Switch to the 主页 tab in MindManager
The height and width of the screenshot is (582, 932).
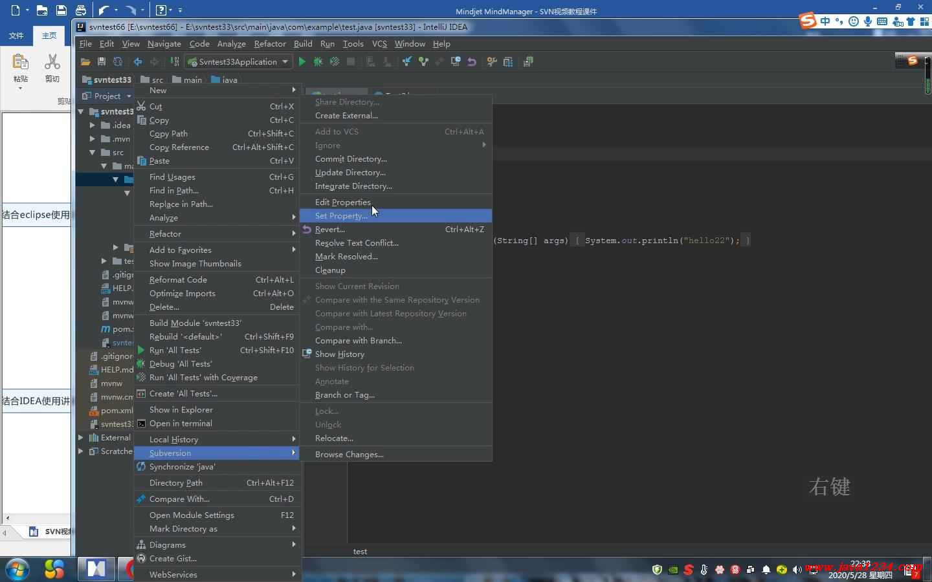click(x=49, y=36)
